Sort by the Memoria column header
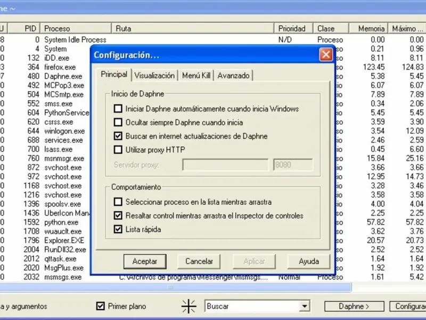 coord(368,28)
